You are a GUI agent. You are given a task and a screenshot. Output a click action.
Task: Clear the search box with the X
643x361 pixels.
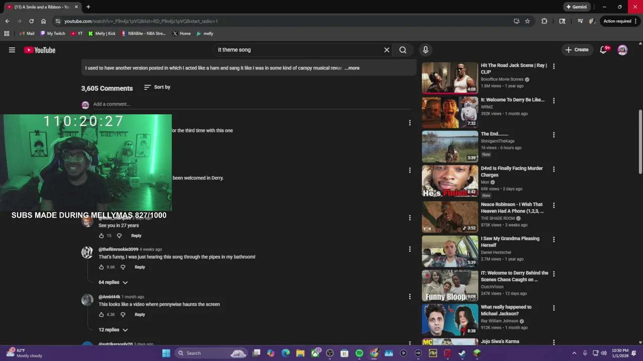click(387, 50)
